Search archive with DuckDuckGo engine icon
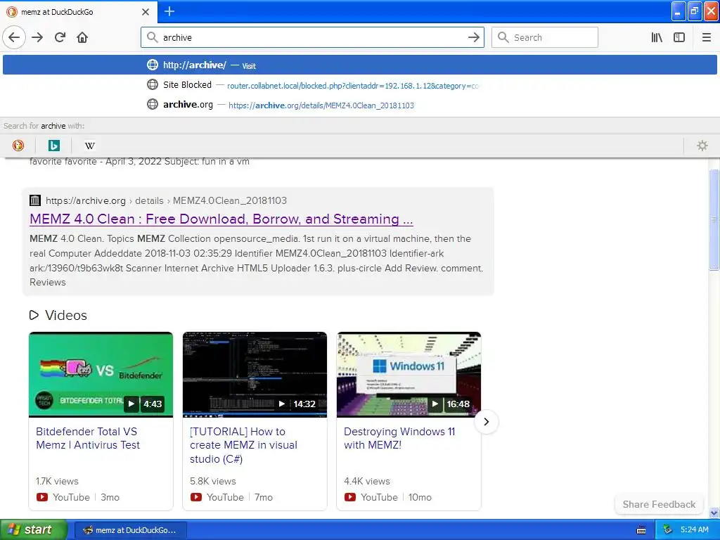Screen dimensions: 720x540 [18, 146]
